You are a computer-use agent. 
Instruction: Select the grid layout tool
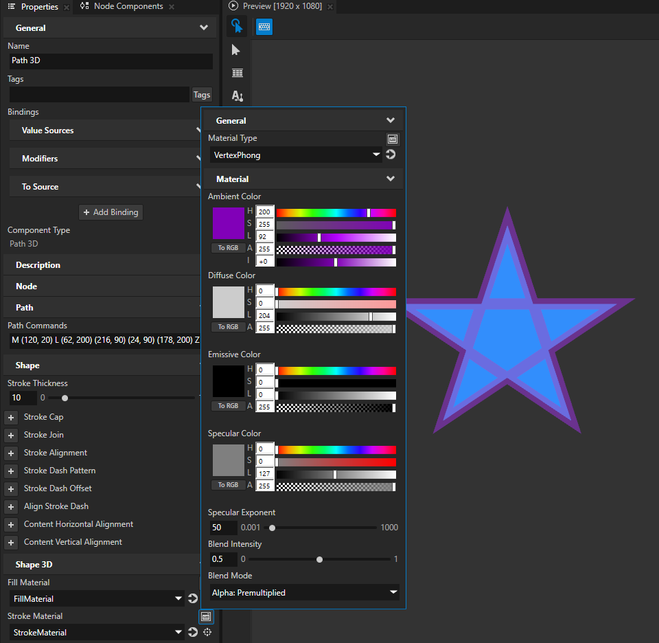coord(237,73)
